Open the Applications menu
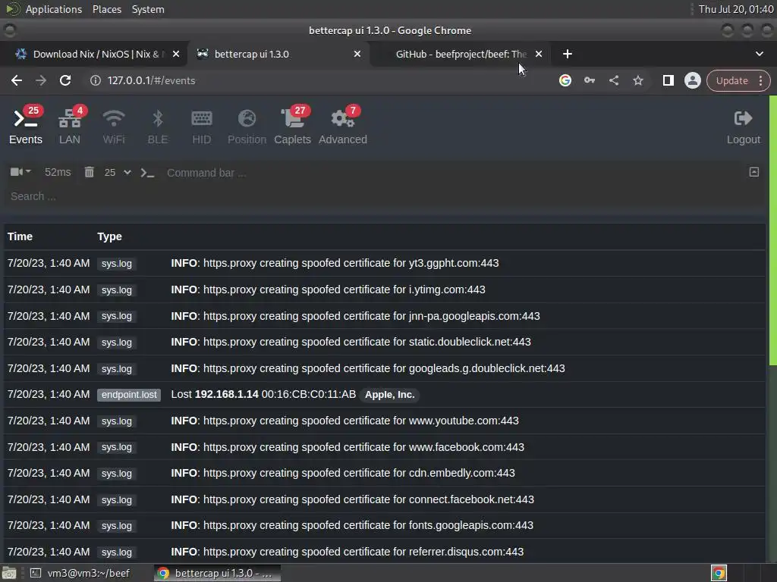 (x=54, y=9)
